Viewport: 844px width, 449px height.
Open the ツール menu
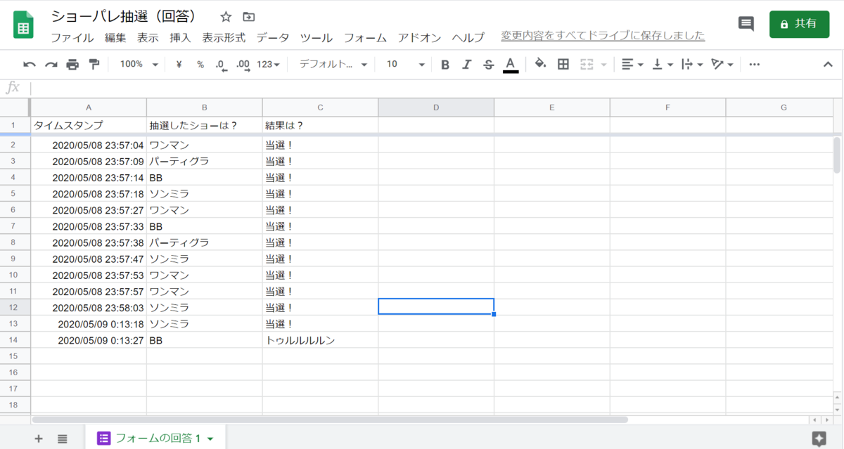click(x=316, y=38)
